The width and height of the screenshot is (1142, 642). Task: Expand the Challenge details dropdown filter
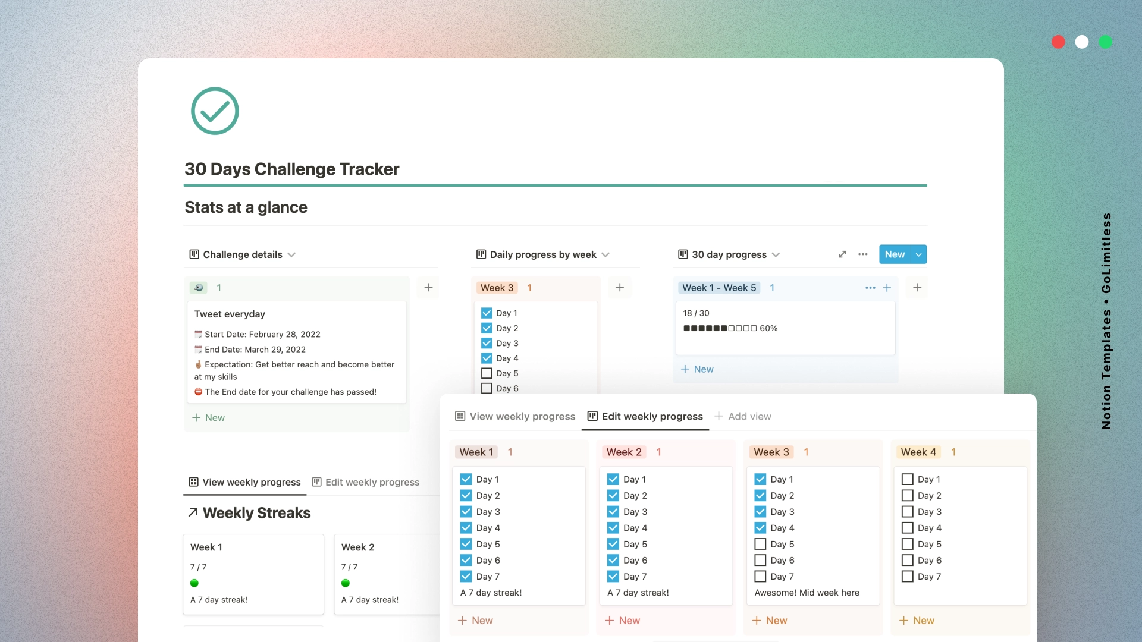tap(291, 254)
